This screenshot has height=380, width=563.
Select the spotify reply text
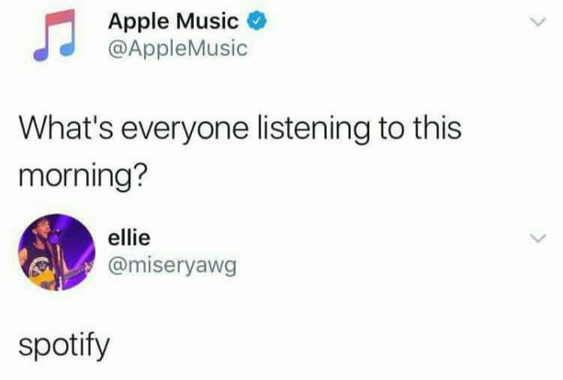[x=64, y=345]
